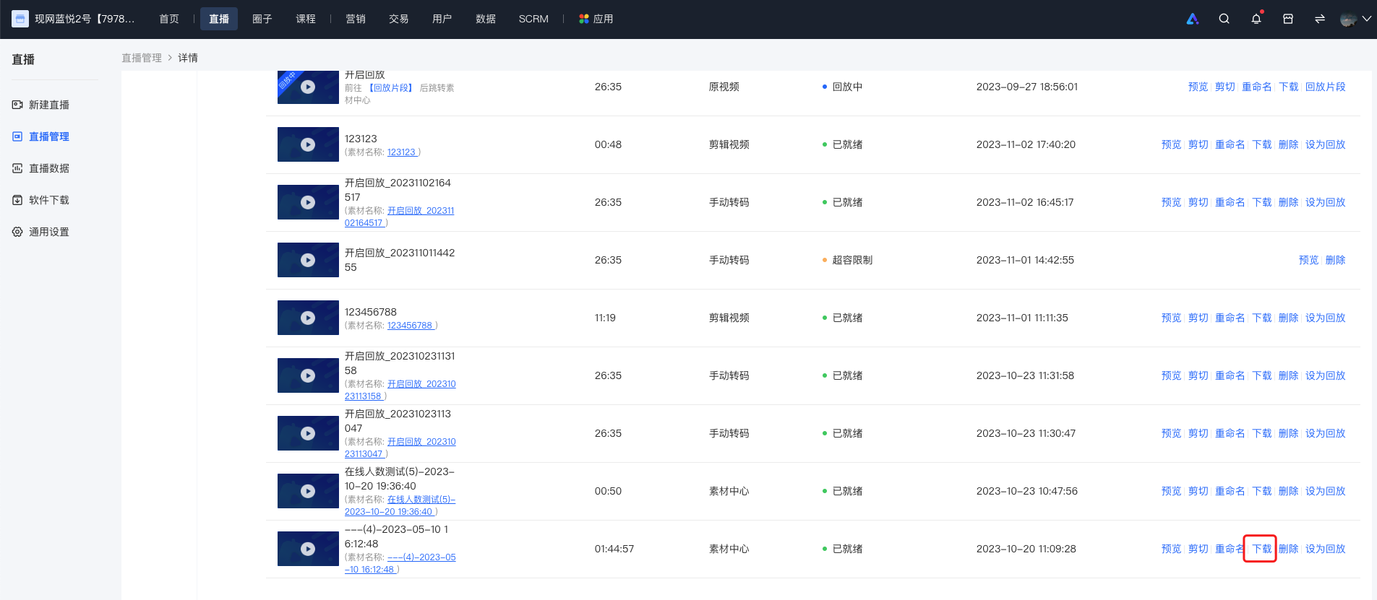Open the SCRM top menu

pos(533,19)
